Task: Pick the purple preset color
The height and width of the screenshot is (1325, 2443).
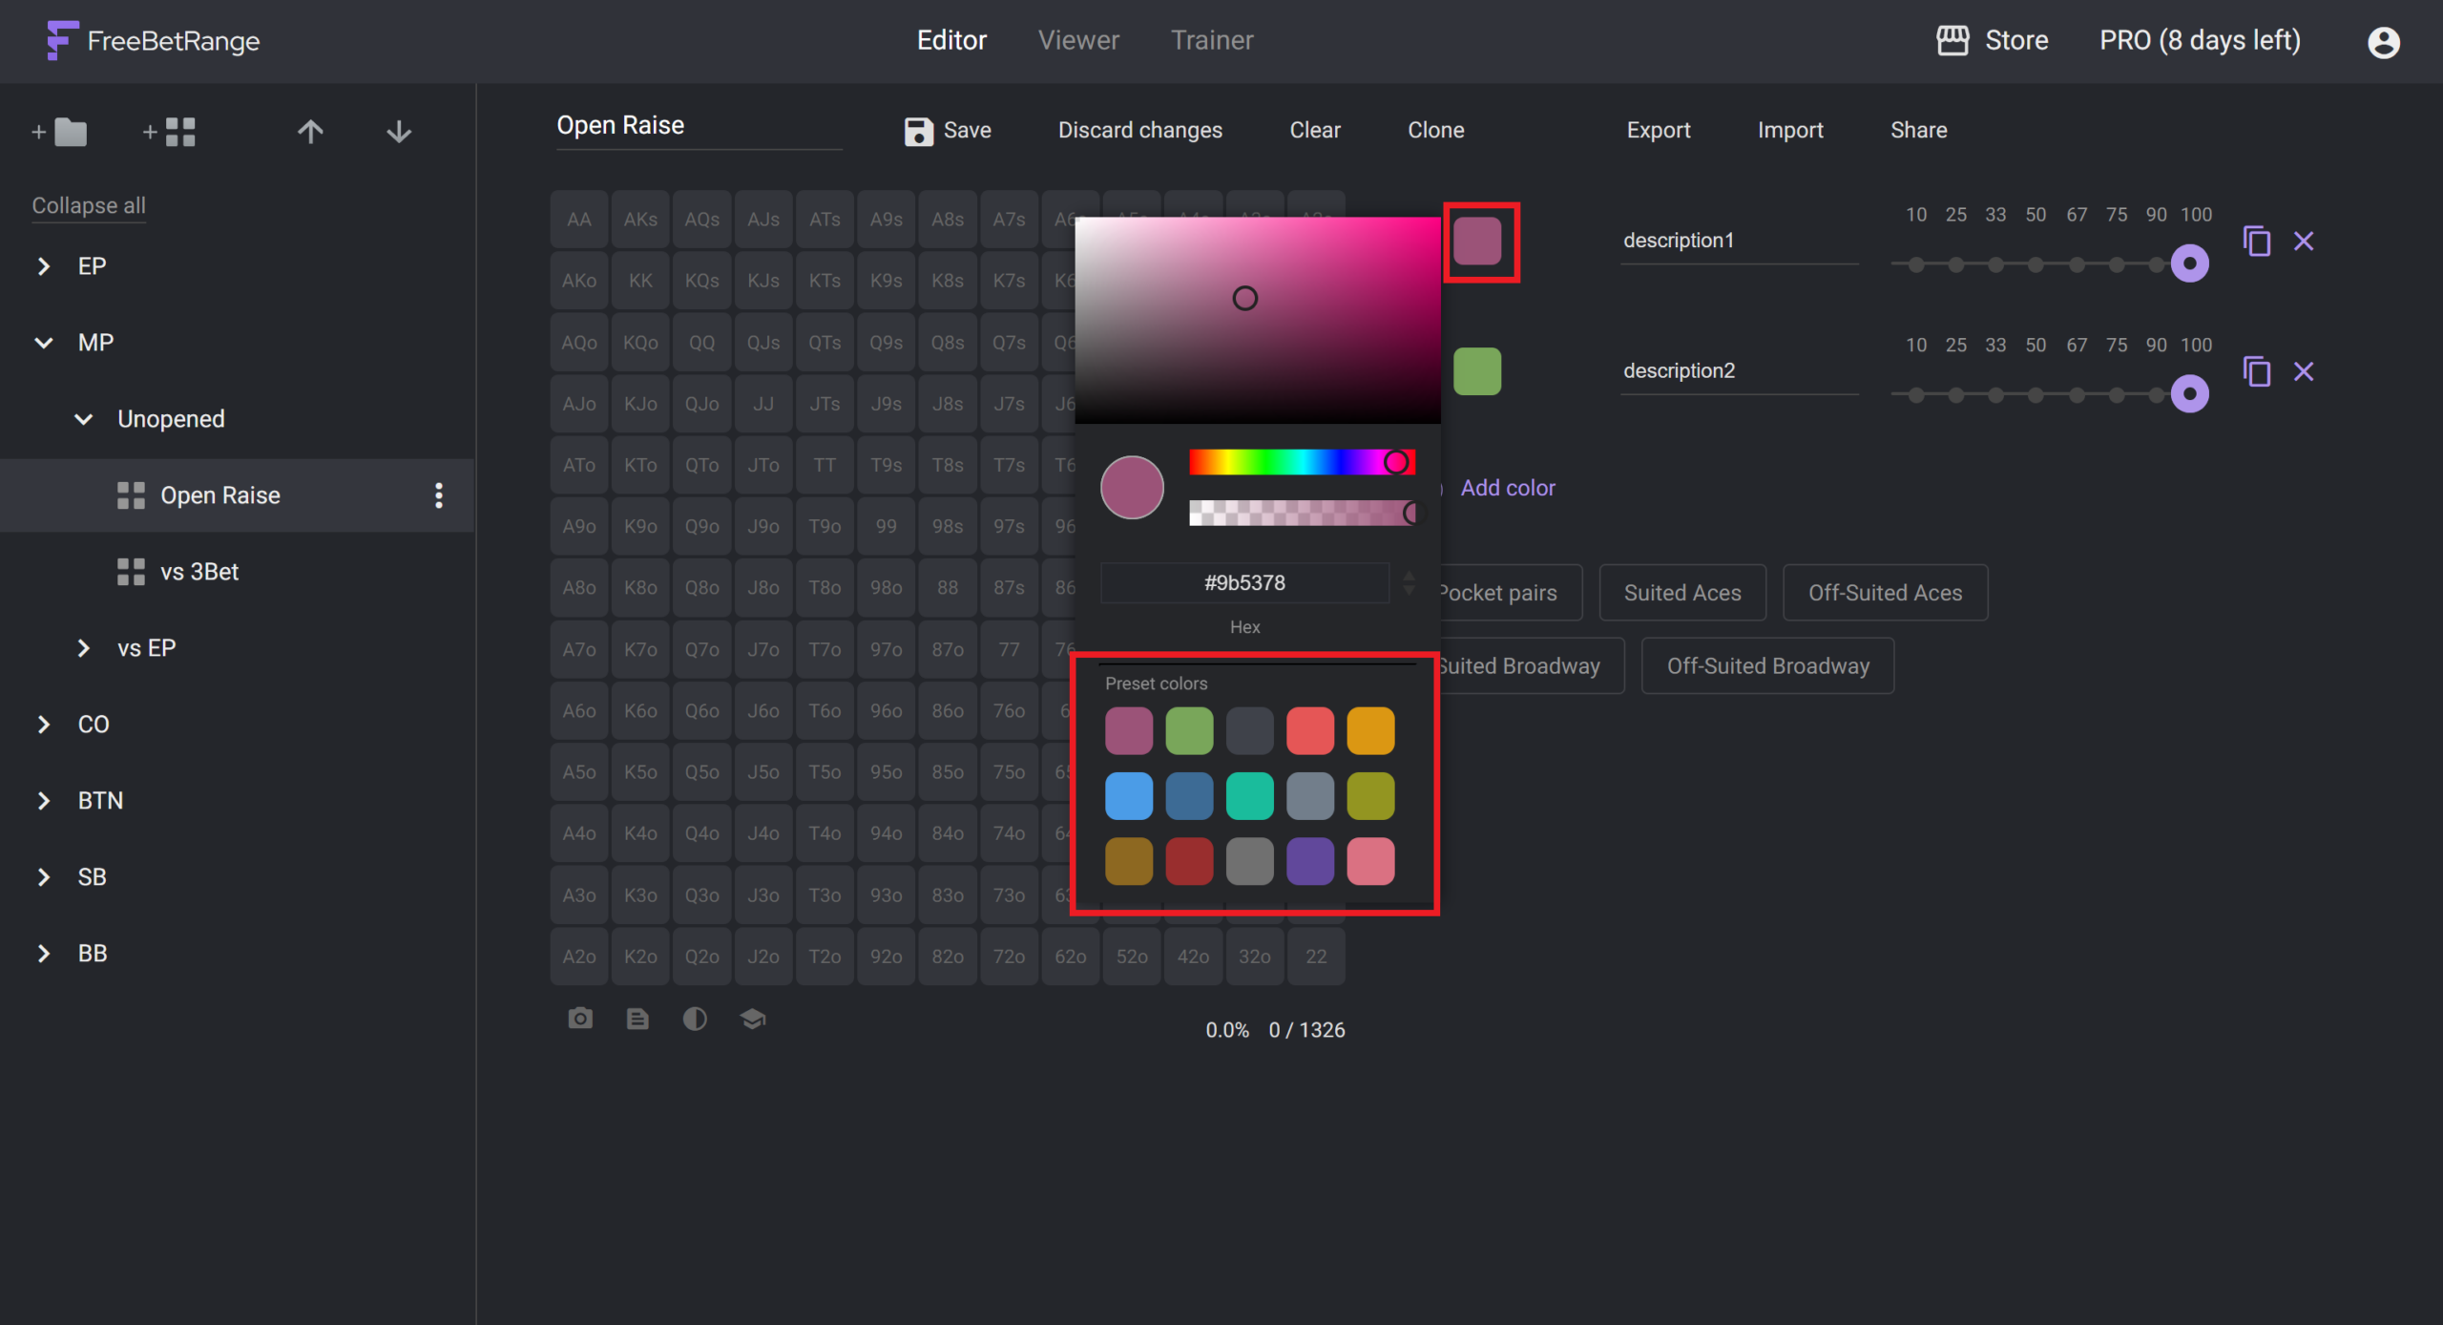Action: point(1309,861)
